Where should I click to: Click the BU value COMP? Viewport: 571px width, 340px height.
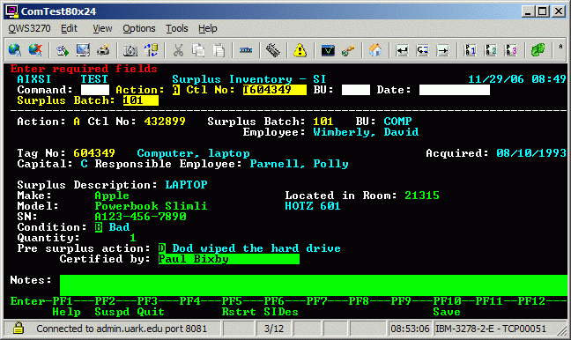pos(397,122)
